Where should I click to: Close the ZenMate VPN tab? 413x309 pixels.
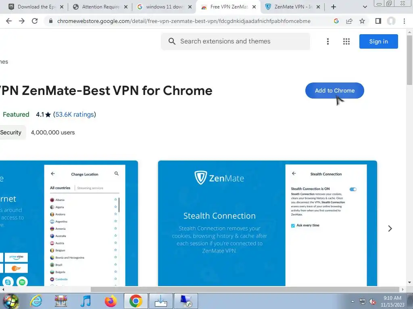point(318,7)
